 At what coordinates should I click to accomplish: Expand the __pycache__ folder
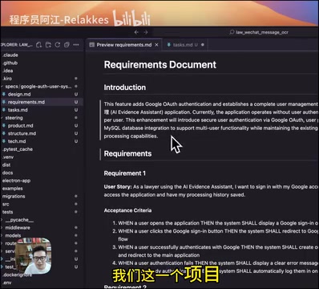18,220
